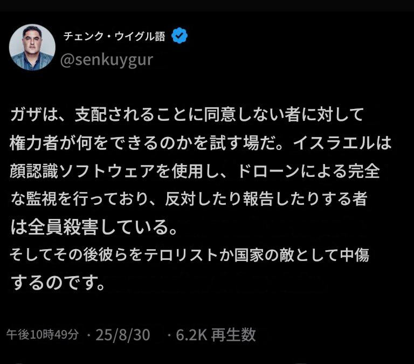Viewport: 414px width, 364px height.
Task: Click the word テロリスト in the post
Action: (181, 255)
